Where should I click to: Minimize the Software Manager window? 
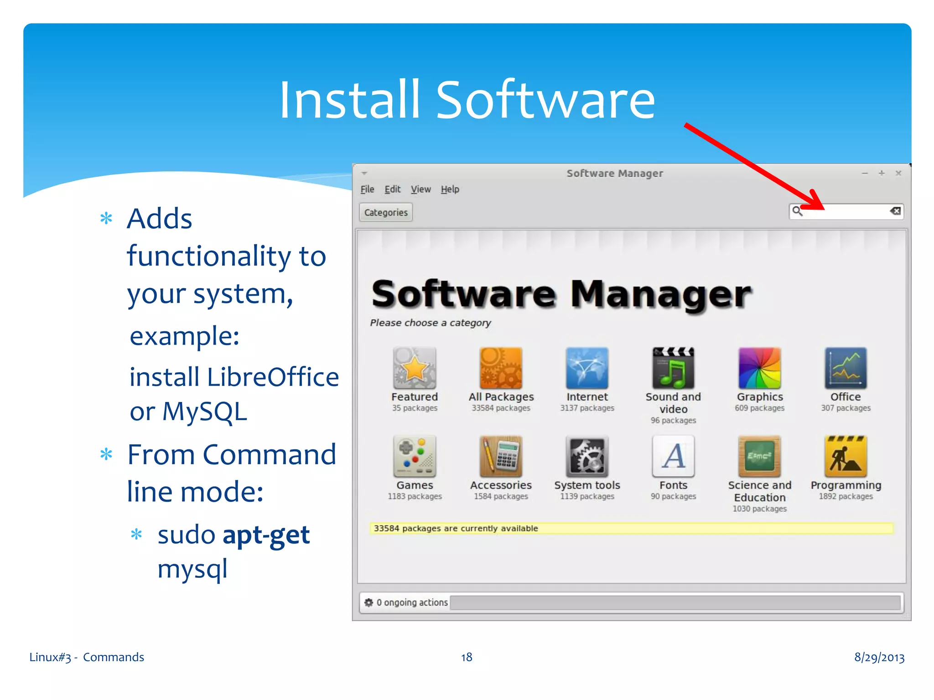(865, 174)
